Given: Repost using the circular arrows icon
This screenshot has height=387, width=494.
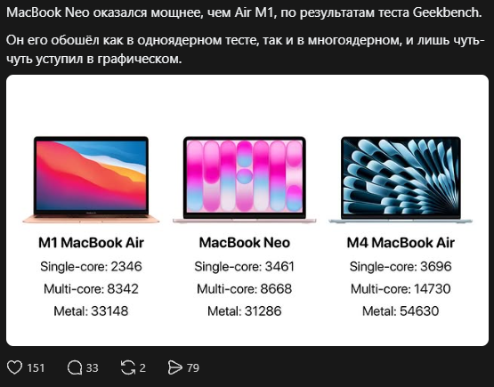Looking at the screenshot, I should pos(128,367).
